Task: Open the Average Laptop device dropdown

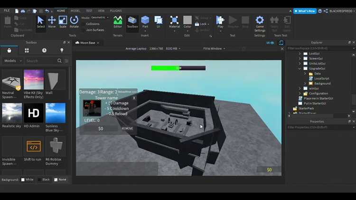Action: point(153,48)
